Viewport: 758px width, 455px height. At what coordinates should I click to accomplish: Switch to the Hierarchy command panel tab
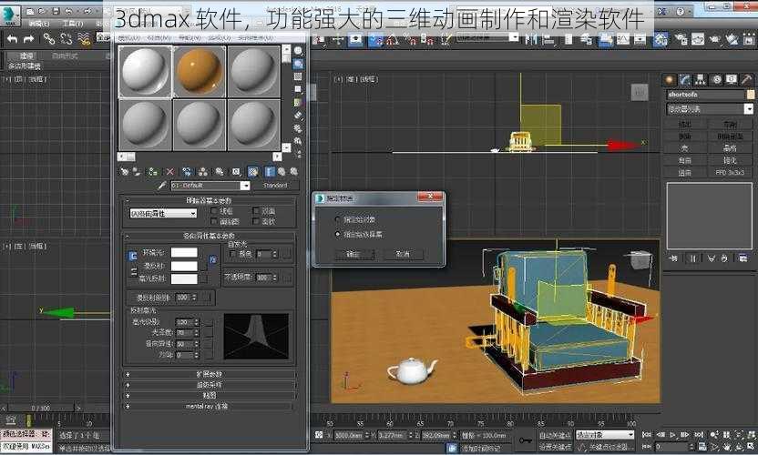[700, 79]
